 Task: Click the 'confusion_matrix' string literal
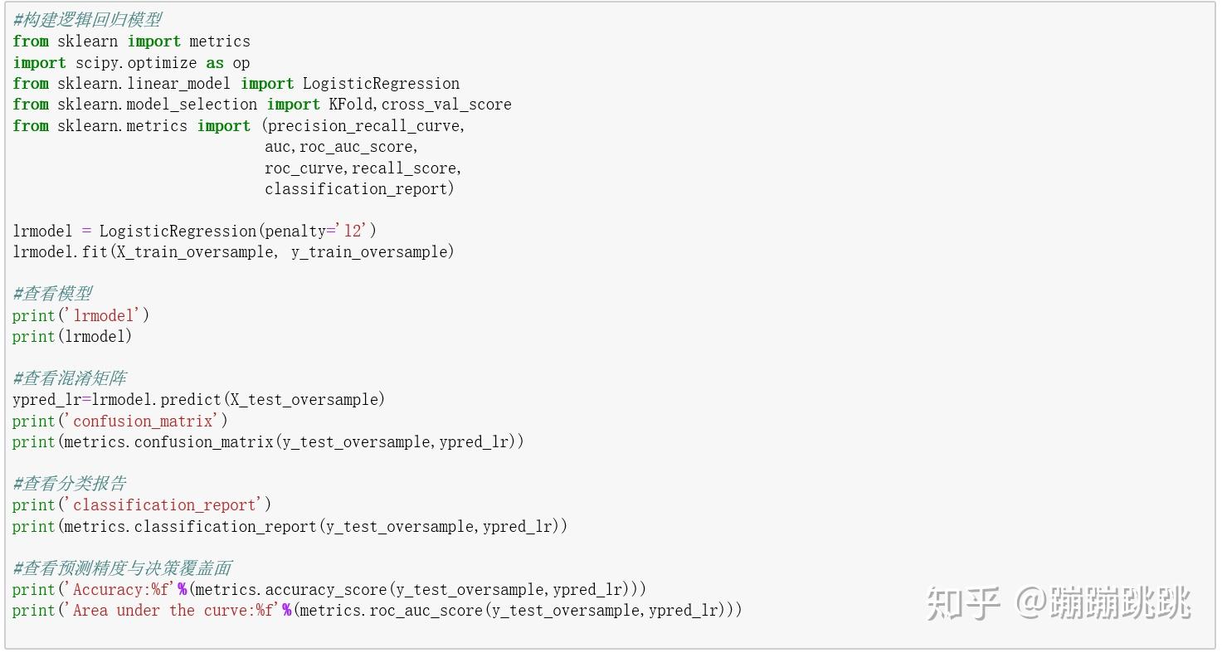pos(141,421)
